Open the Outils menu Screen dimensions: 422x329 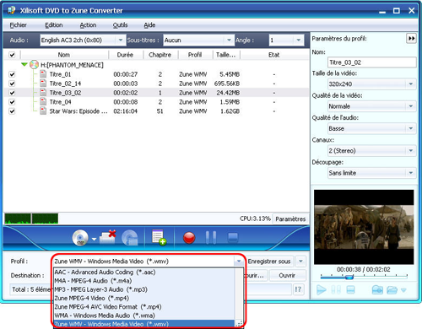pyautogui.click(x=120, y=25)
